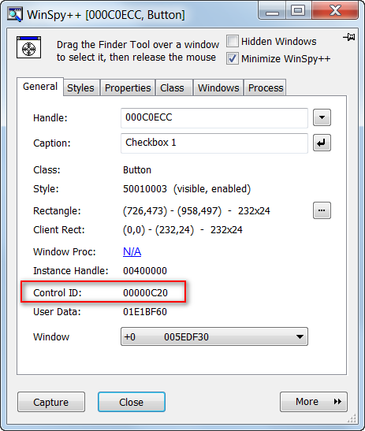Click the resize grip at bottom corner
The height and width of the screenshot is (431, 365).
[x=352, y=418]
